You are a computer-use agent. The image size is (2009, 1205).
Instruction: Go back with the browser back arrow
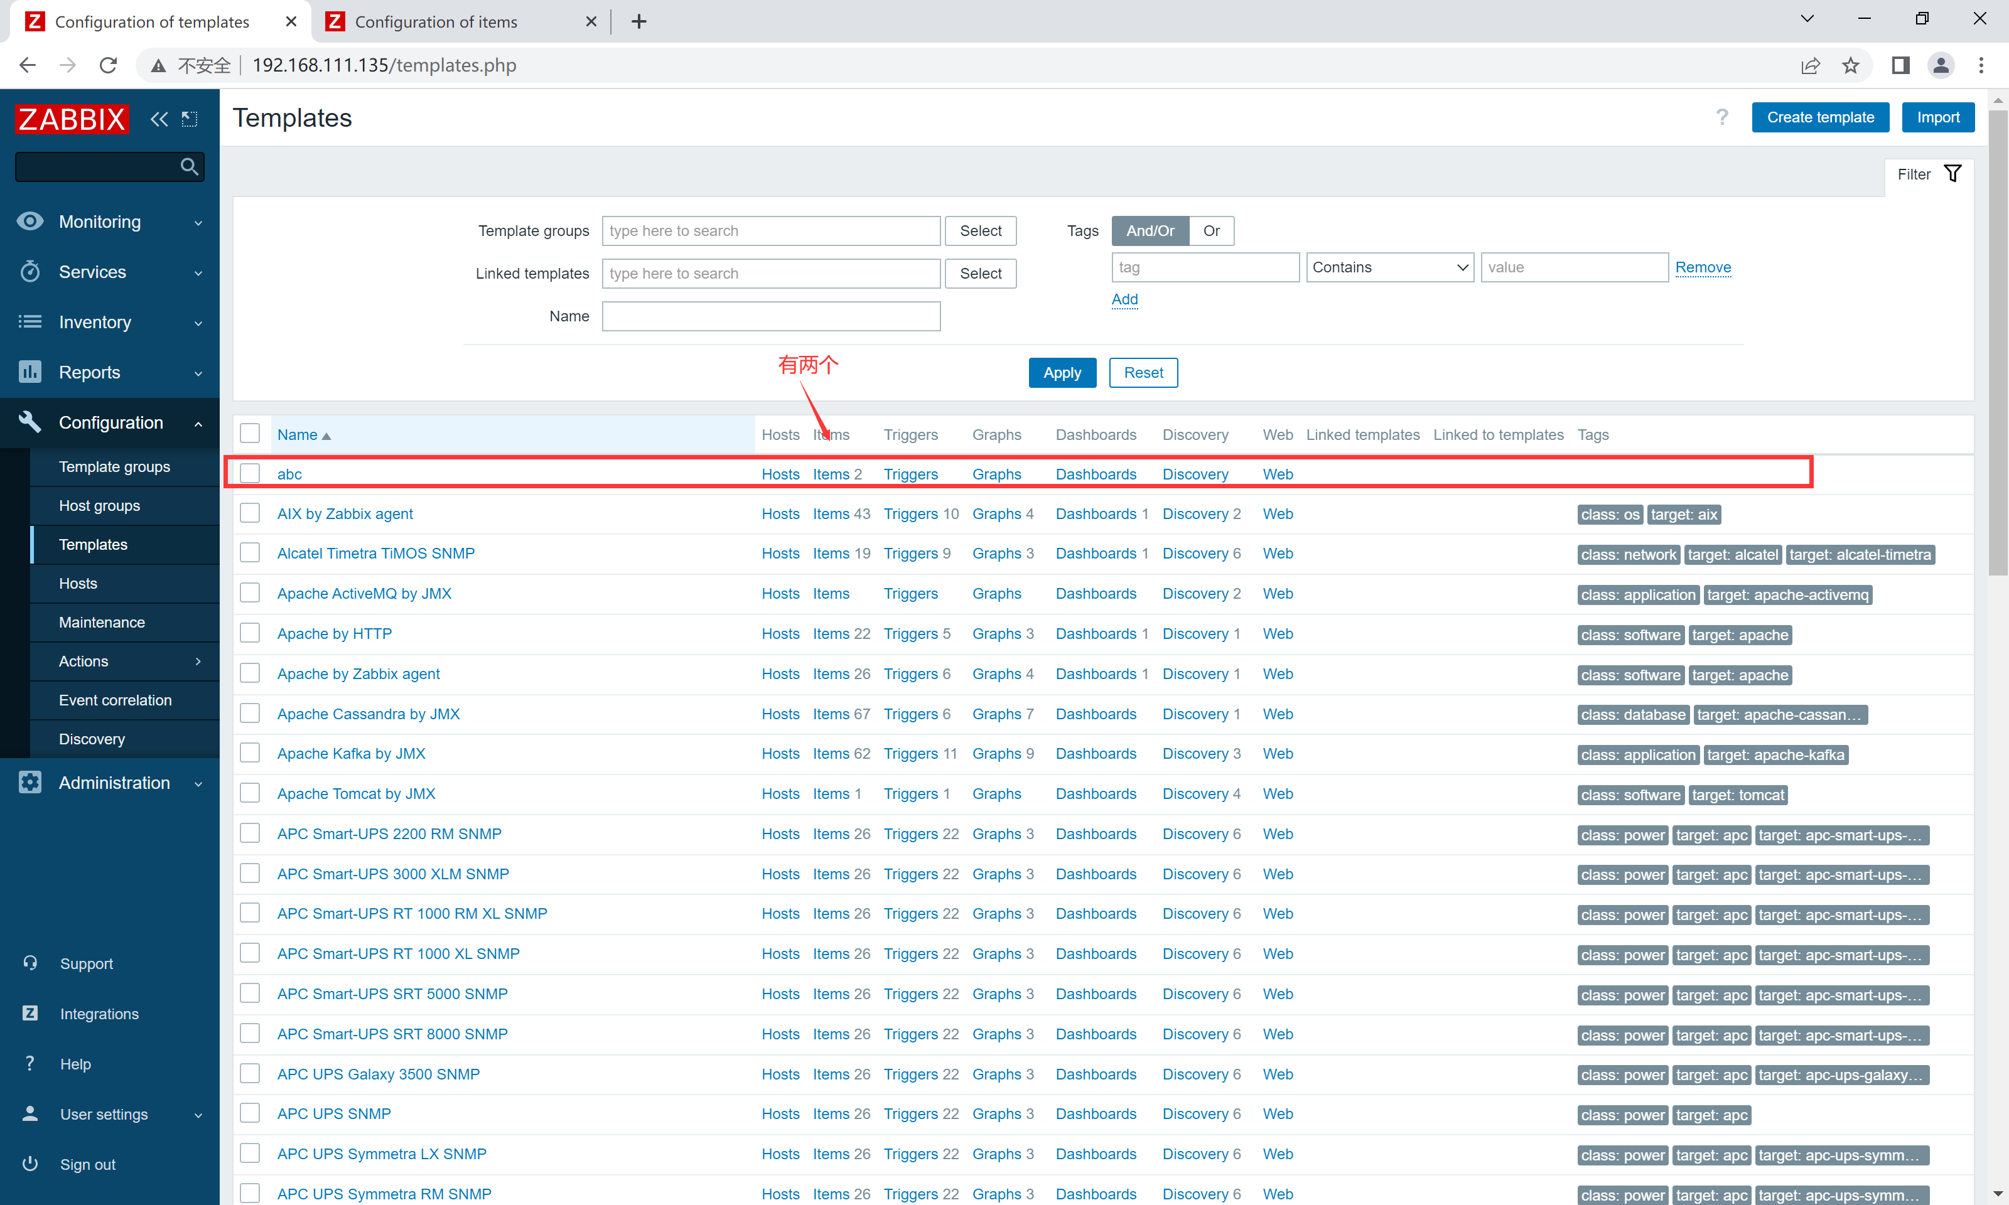[28, 65]
